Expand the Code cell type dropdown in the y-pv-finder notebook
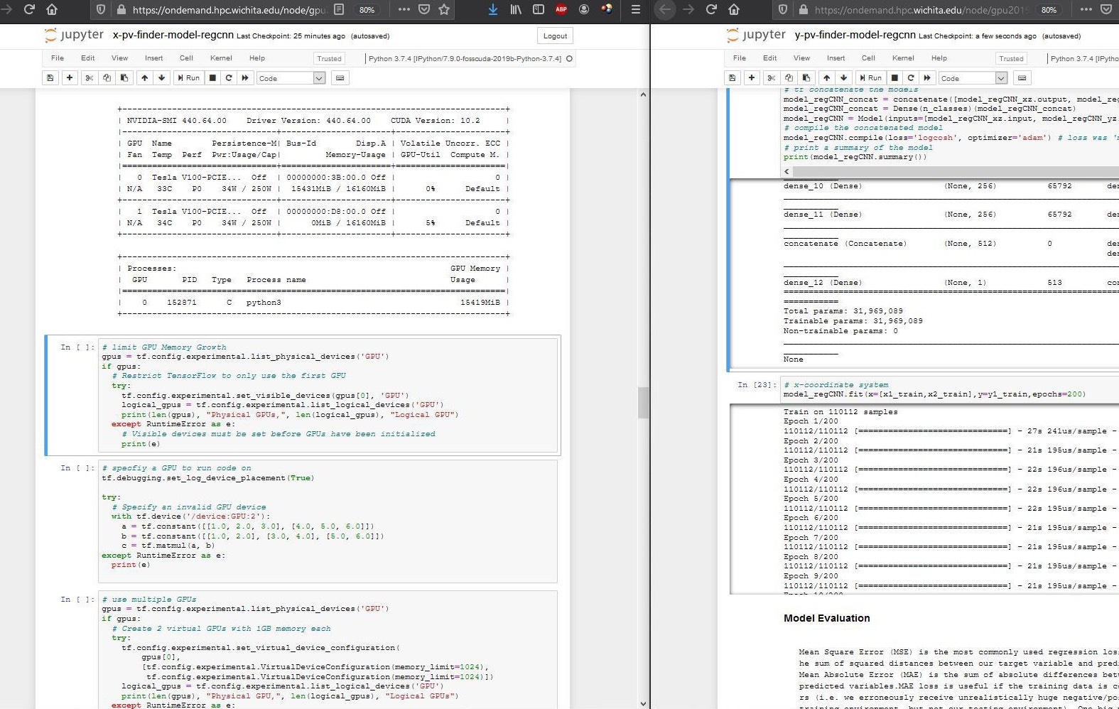This screenshot has width=1119, height=709. click(973, 78)
